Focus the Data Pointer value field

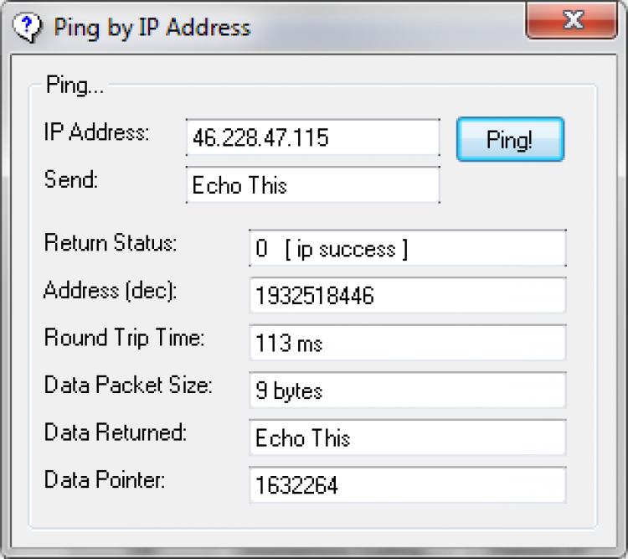coord(407,484)
